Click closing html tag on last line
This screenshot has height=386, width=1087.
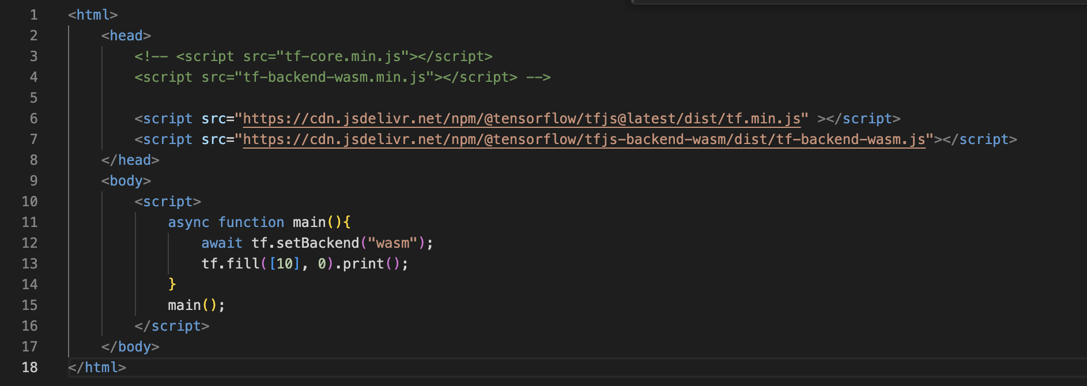pyautogui.click(x=97, y=368)
